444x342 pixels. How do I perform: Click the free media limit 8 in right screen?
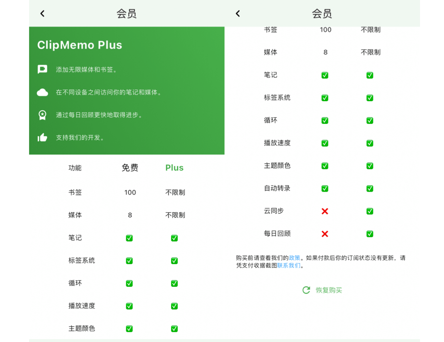coord(325,52)
